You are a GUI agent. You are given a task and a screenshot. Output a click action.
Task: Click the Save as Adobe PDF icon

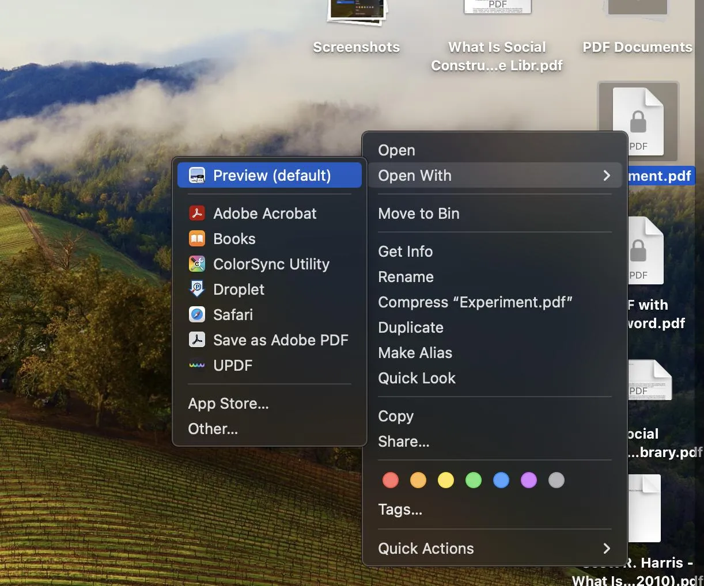pos(197,340)
